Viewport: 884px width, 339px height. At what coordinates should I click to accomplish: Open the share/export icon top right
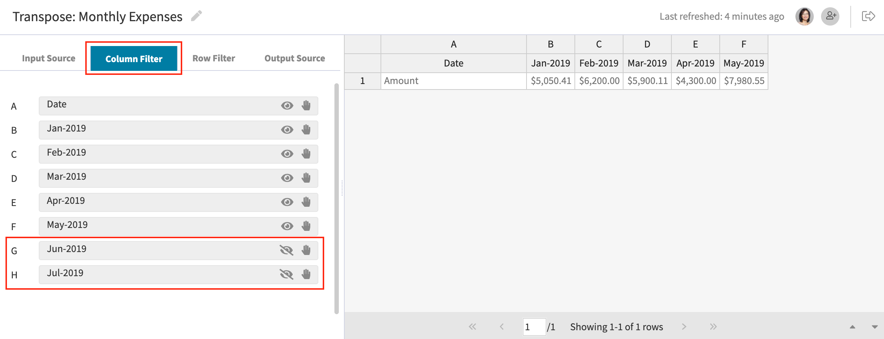pos(869,16)
